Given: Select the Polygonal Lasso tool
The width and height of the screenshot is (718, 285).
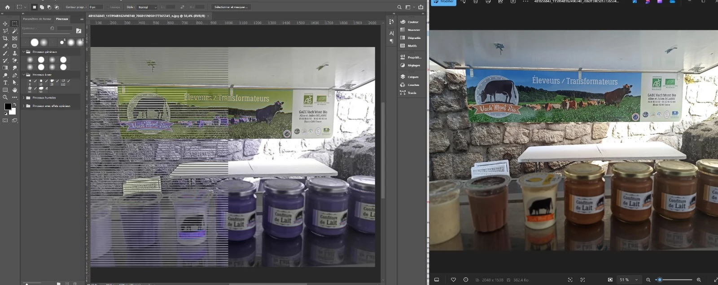Looking at the screenshot, I should [5, 31].
